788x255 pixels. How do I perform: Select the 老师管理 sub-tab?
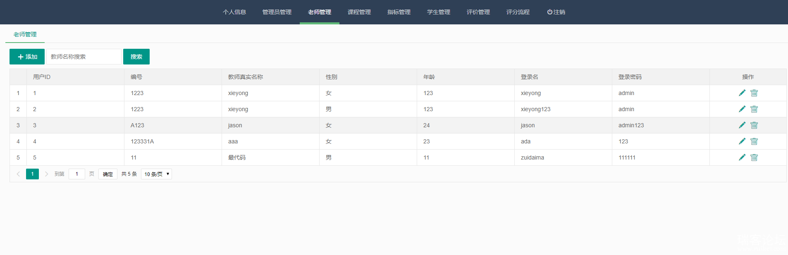(25, 34)
